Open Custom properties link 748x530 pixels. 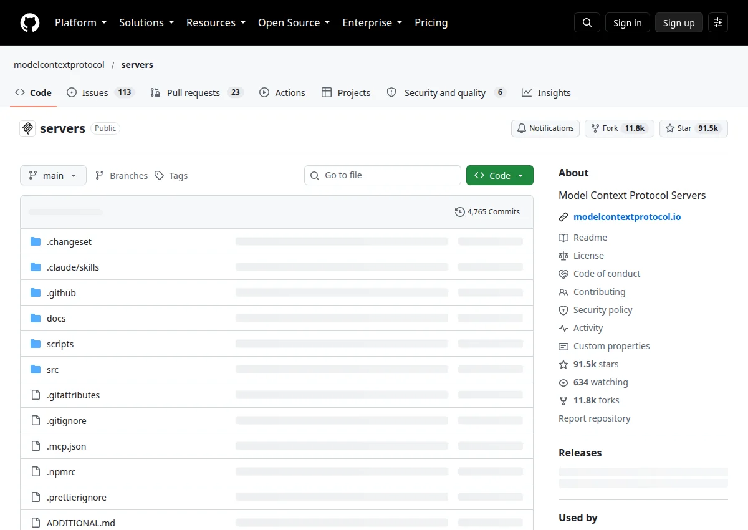[x=611, y=346]
